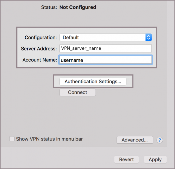Click the 'VPN_server_name' text in field
175x169 pixels.
(81, 48)
